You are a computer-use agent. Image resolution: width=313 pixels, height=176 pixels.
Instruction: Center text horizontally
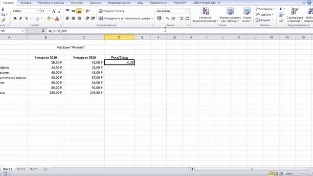tap(73, 19)
